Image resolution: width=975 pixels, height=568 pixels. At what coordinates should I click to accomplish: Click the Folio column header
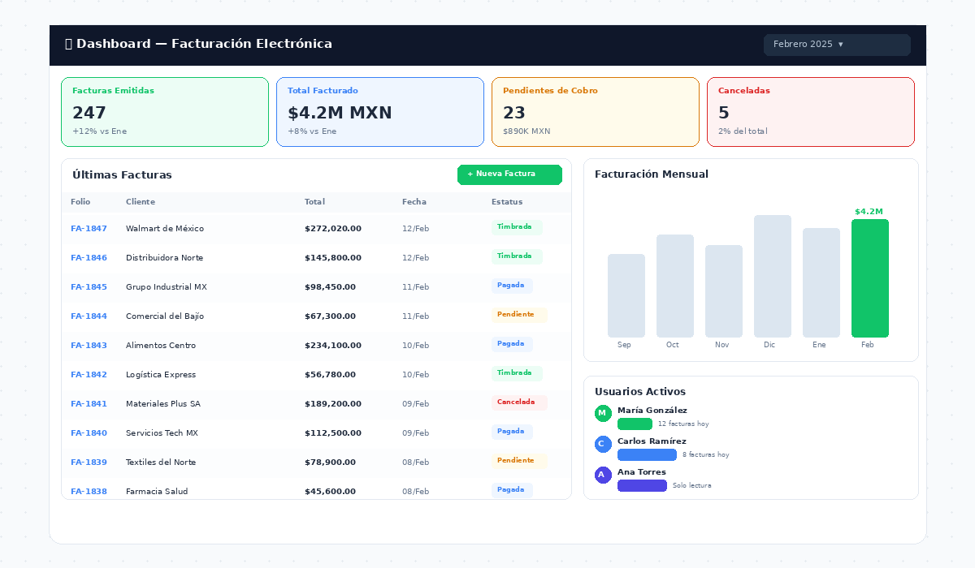pos(80,202)
